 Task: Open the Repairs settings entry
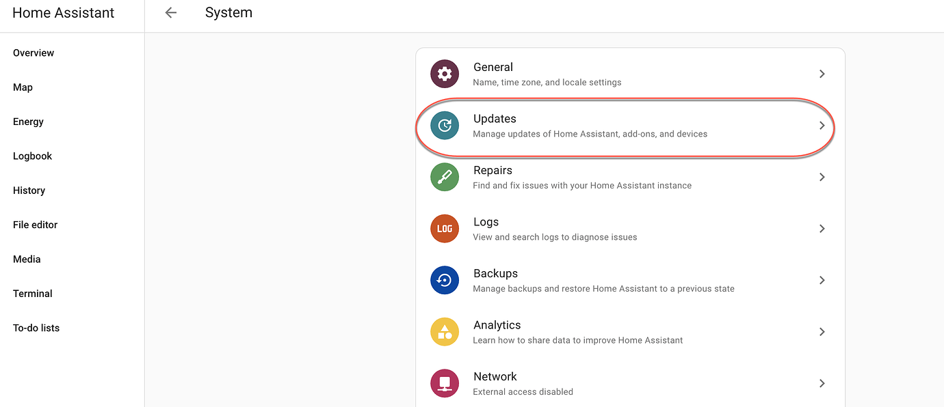pos(581,177)
